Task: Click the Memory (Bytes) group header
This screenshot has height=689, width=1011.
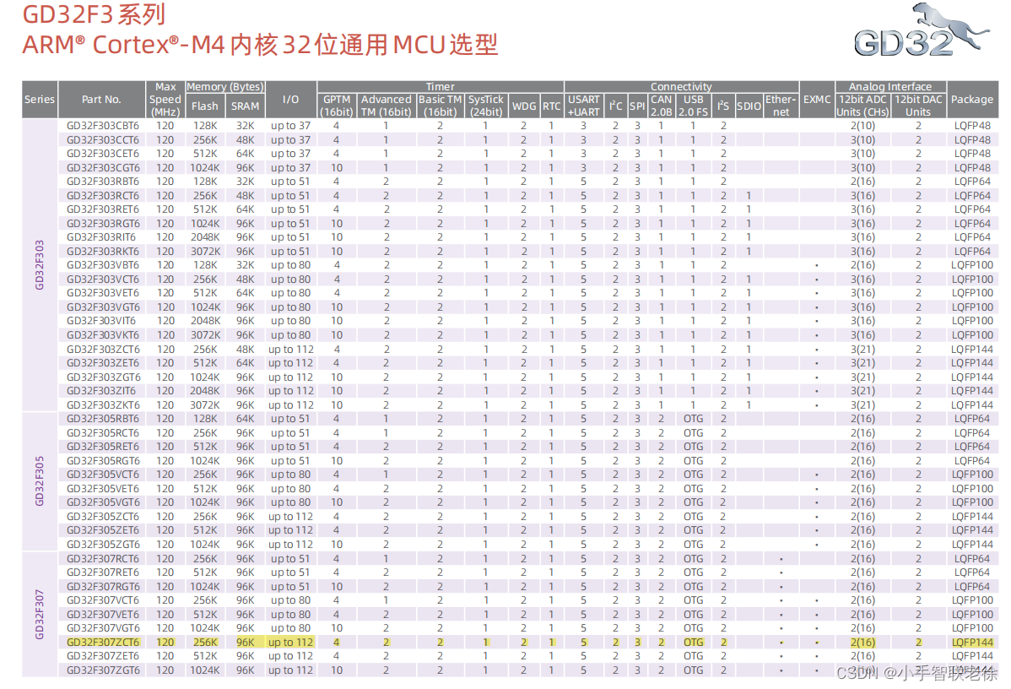Action: pos(225,86)
